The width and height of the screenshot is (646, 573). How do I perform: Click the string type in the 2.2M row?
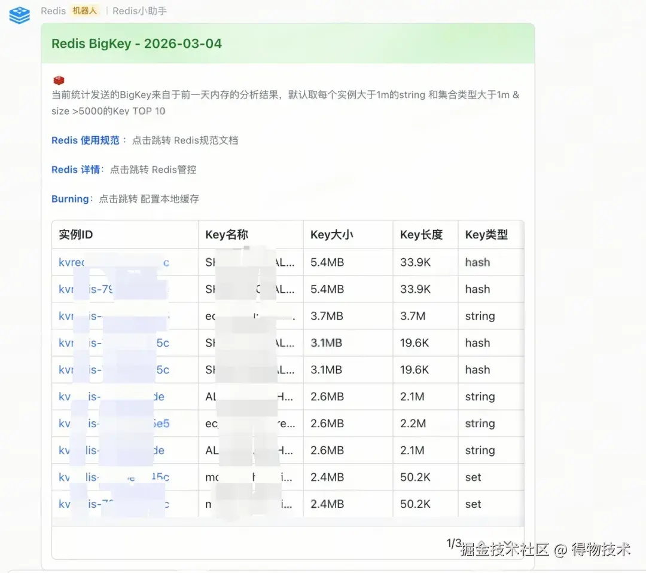click(480, 423)
